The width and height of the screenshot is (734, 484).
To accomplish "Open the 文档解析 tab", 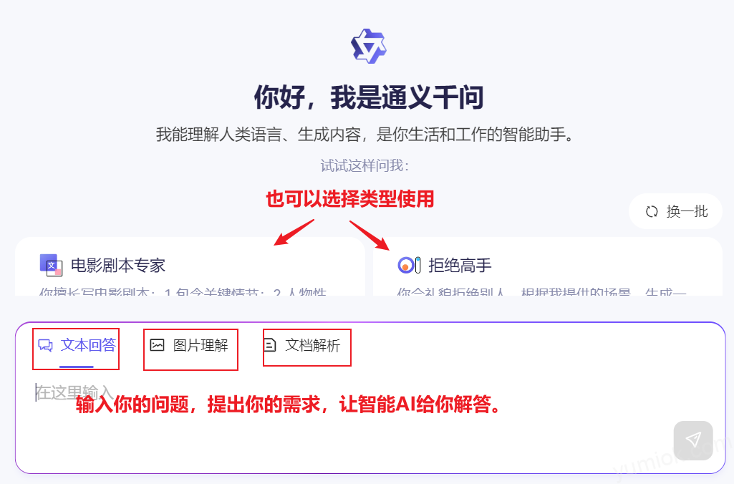I will pyautogui.click(x=302, y=345).
